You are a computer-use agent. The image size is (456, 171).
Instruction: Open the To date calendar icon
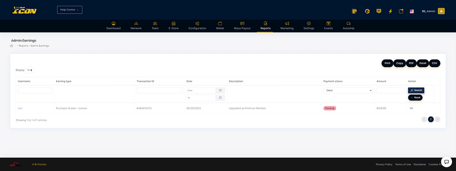(220, 98)
